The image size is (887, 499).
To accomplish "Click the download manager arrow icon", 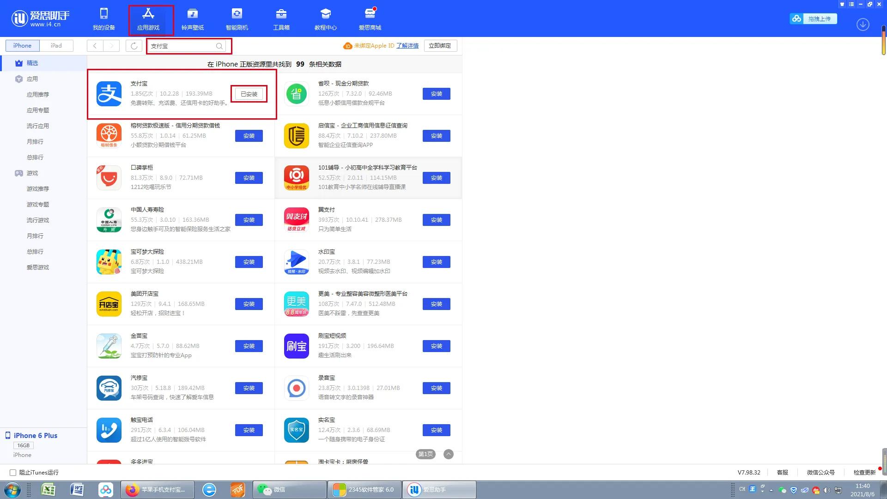I will (x=863, y=24).
